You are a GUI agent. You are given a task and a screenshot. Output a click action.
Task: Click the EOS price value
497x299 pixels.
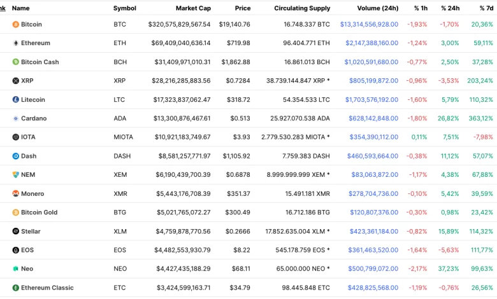click(x=241, y=250)
